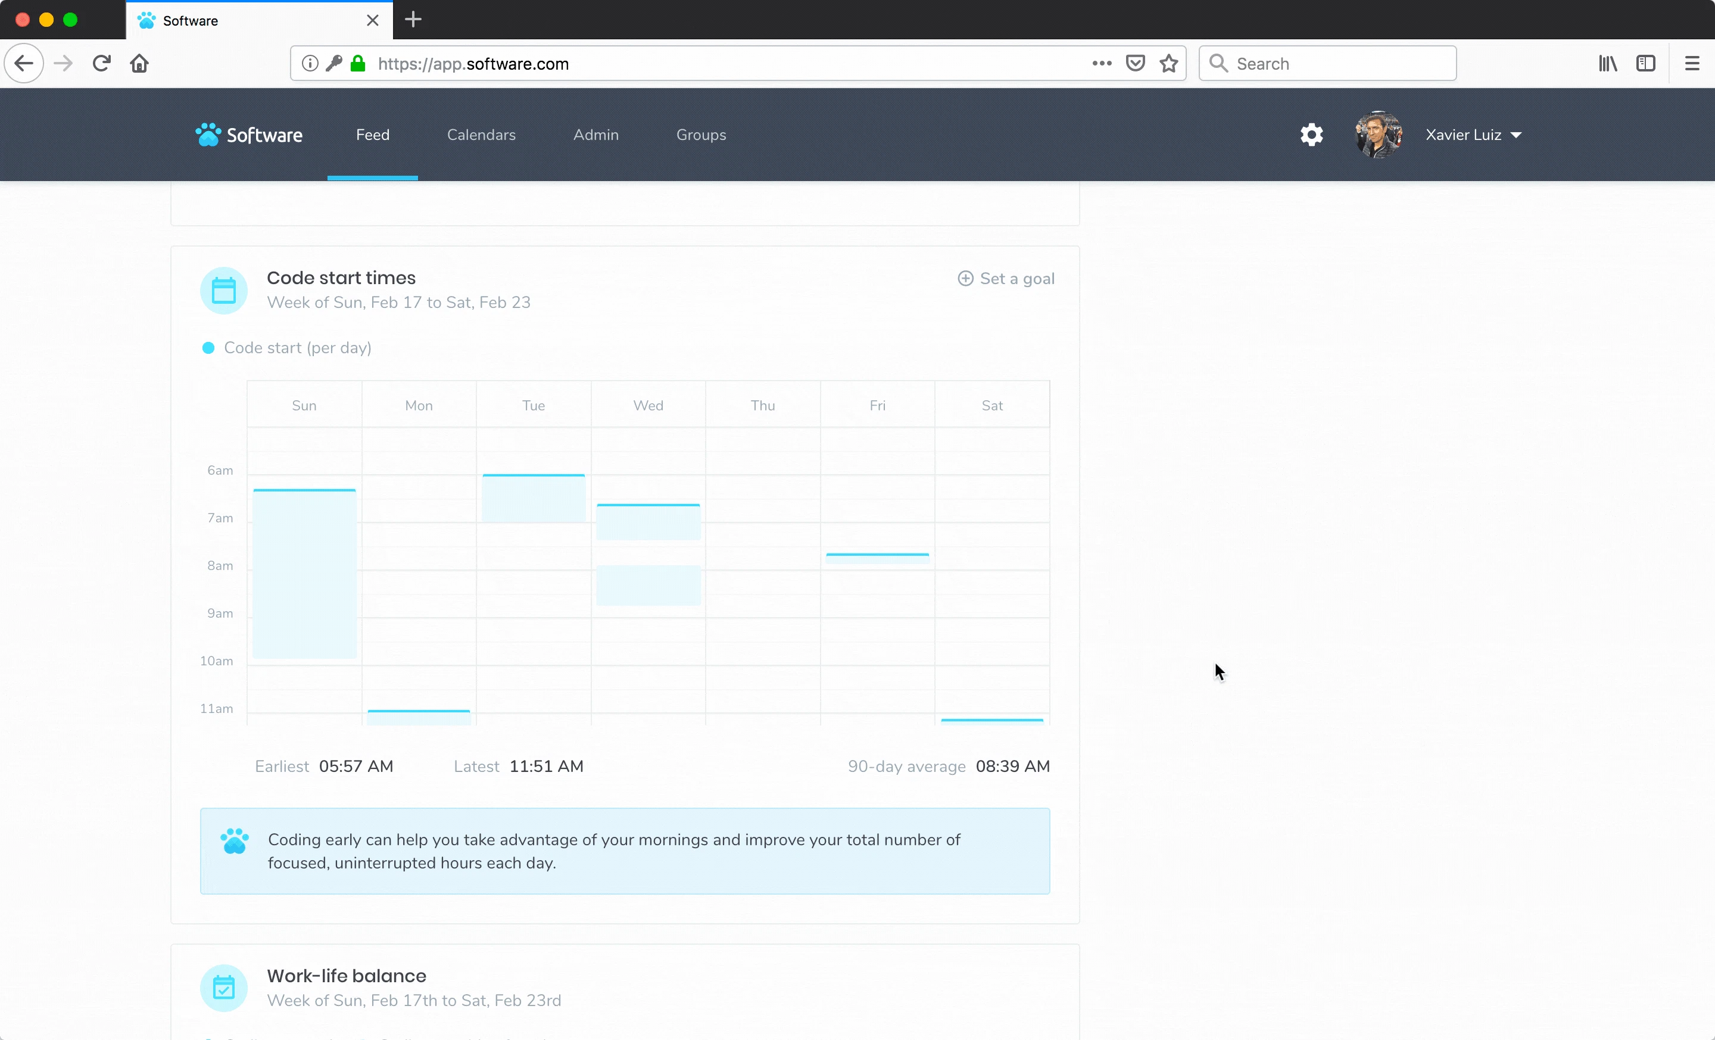
Task: Click the Code start times calendar icon
Action: pyautogui.click(x=223, y=291)
